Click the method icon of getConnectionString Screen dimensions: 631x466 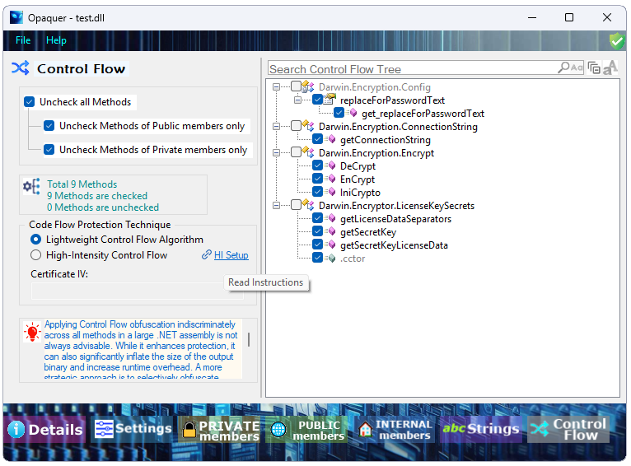pos(330,139)
